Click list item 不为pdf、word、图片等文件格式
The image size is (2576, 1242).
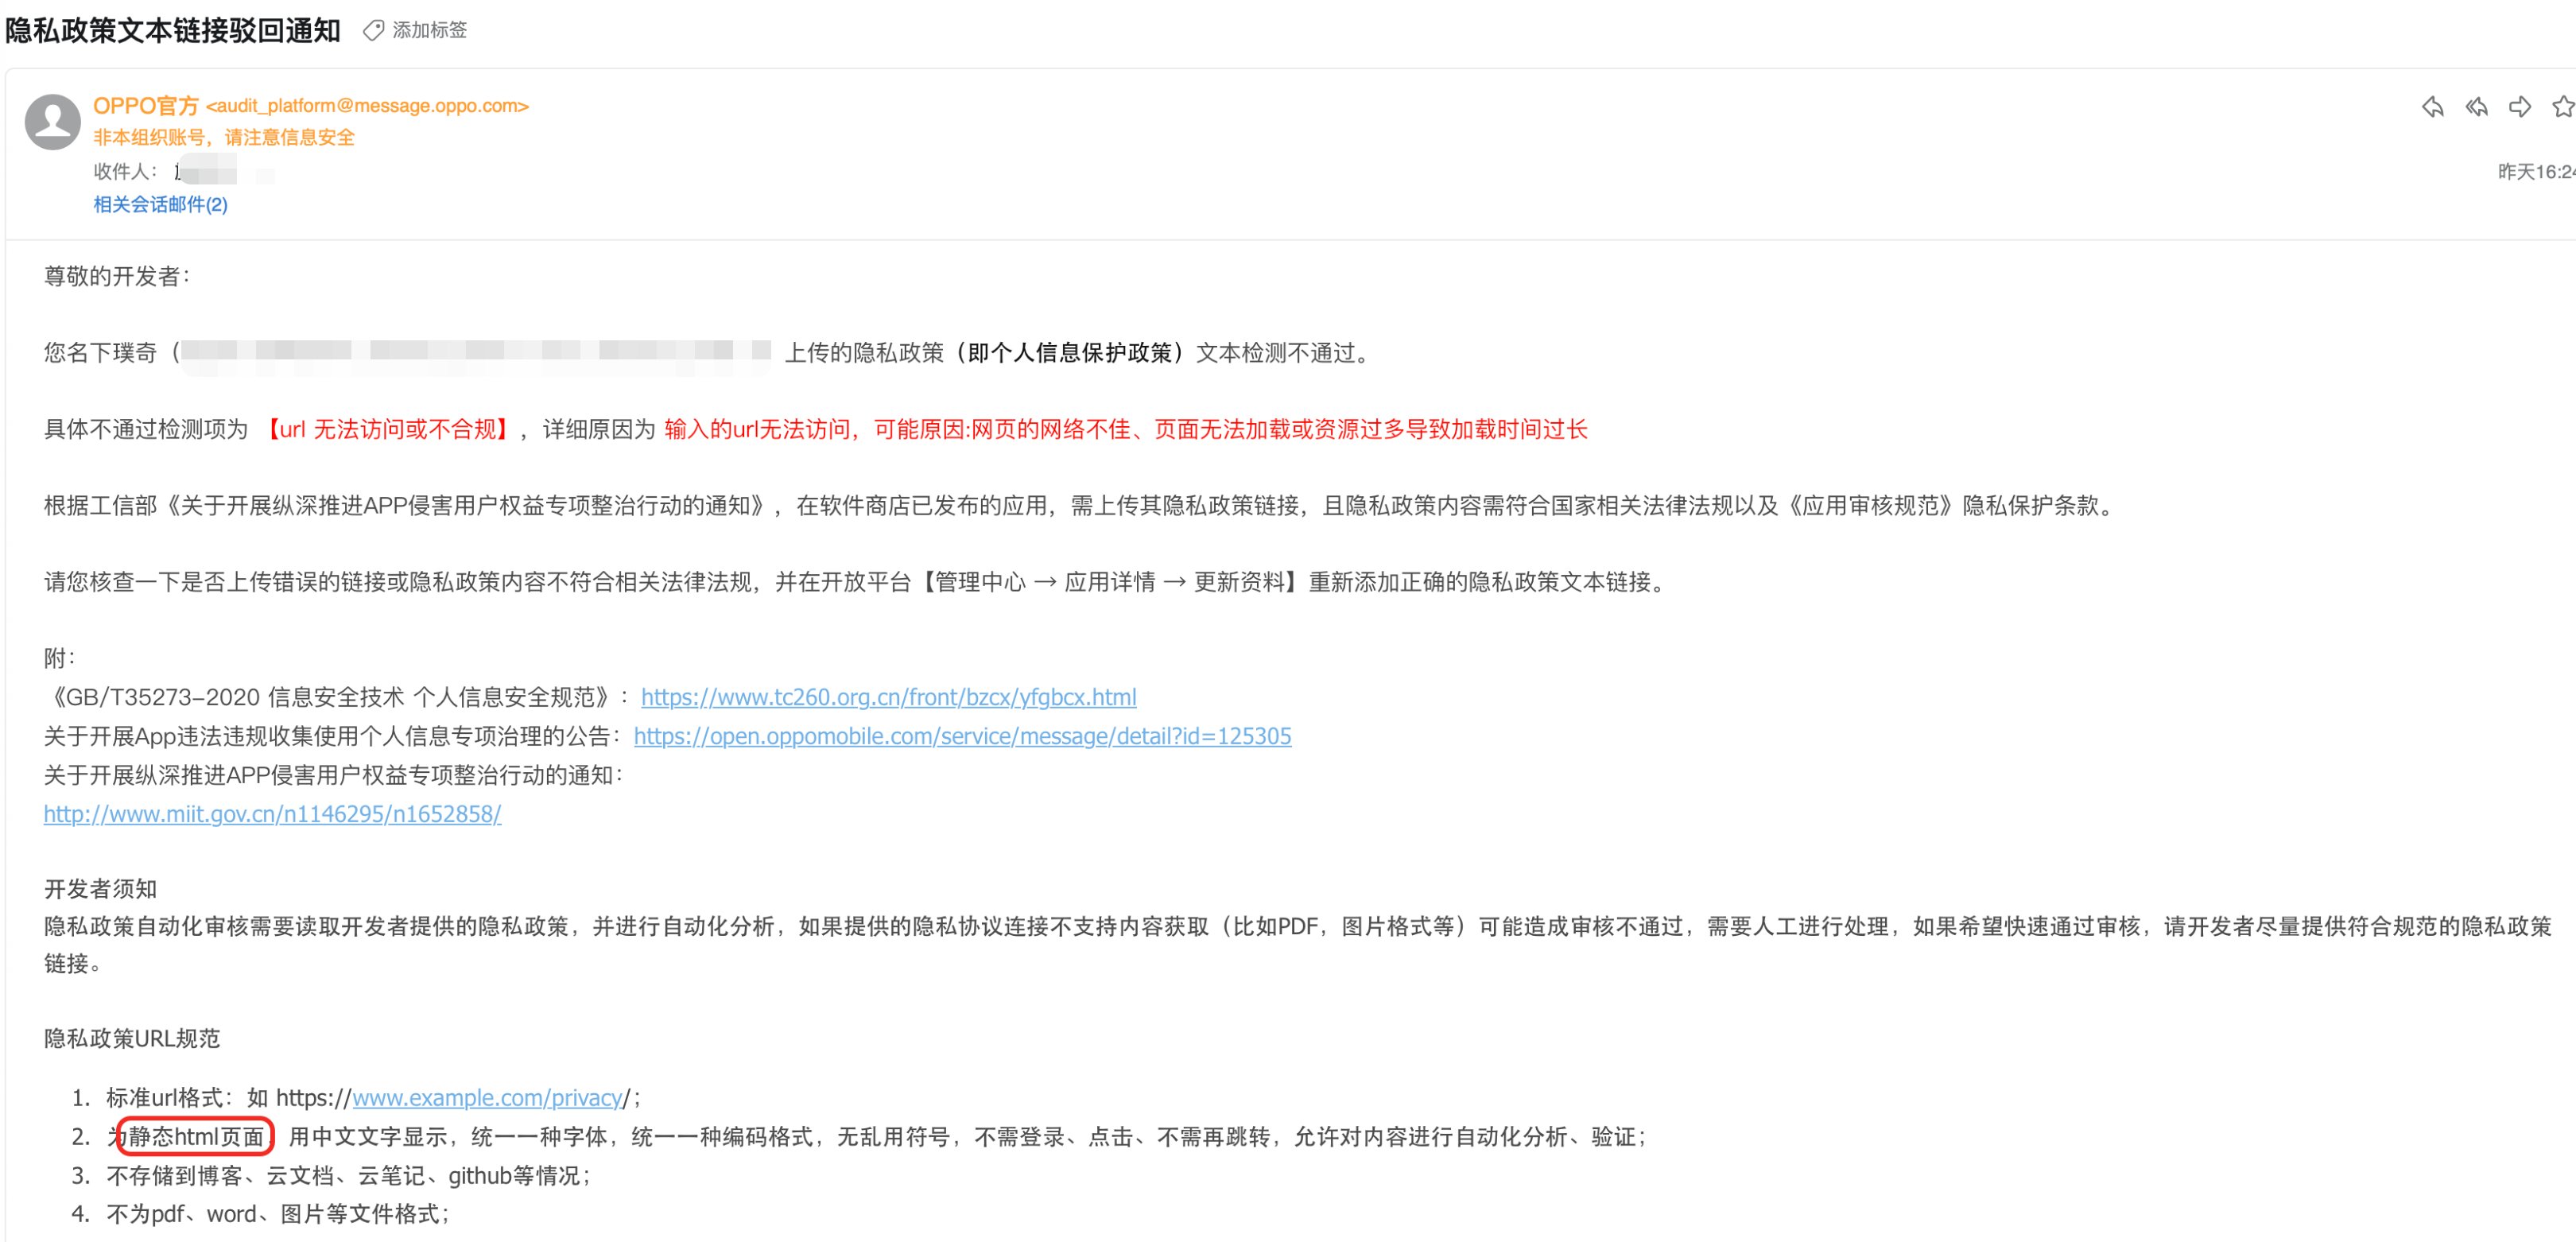tap(279, 1214)
